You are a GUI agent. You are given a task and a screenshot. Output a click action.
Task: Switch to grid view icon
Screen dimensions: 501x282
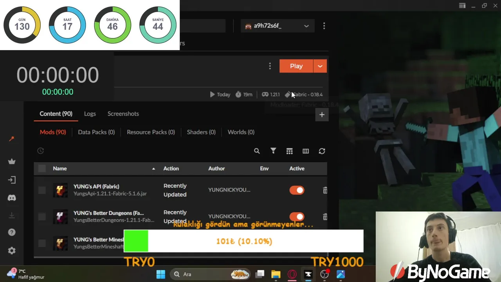pos(289,151)
